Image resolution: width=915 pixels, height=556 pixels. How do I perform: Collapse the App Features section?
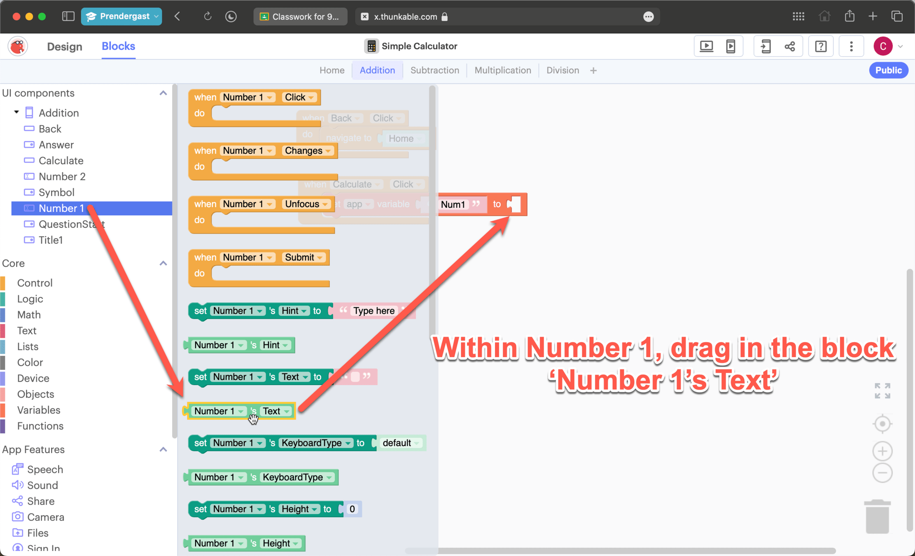[x=163, y=449]
